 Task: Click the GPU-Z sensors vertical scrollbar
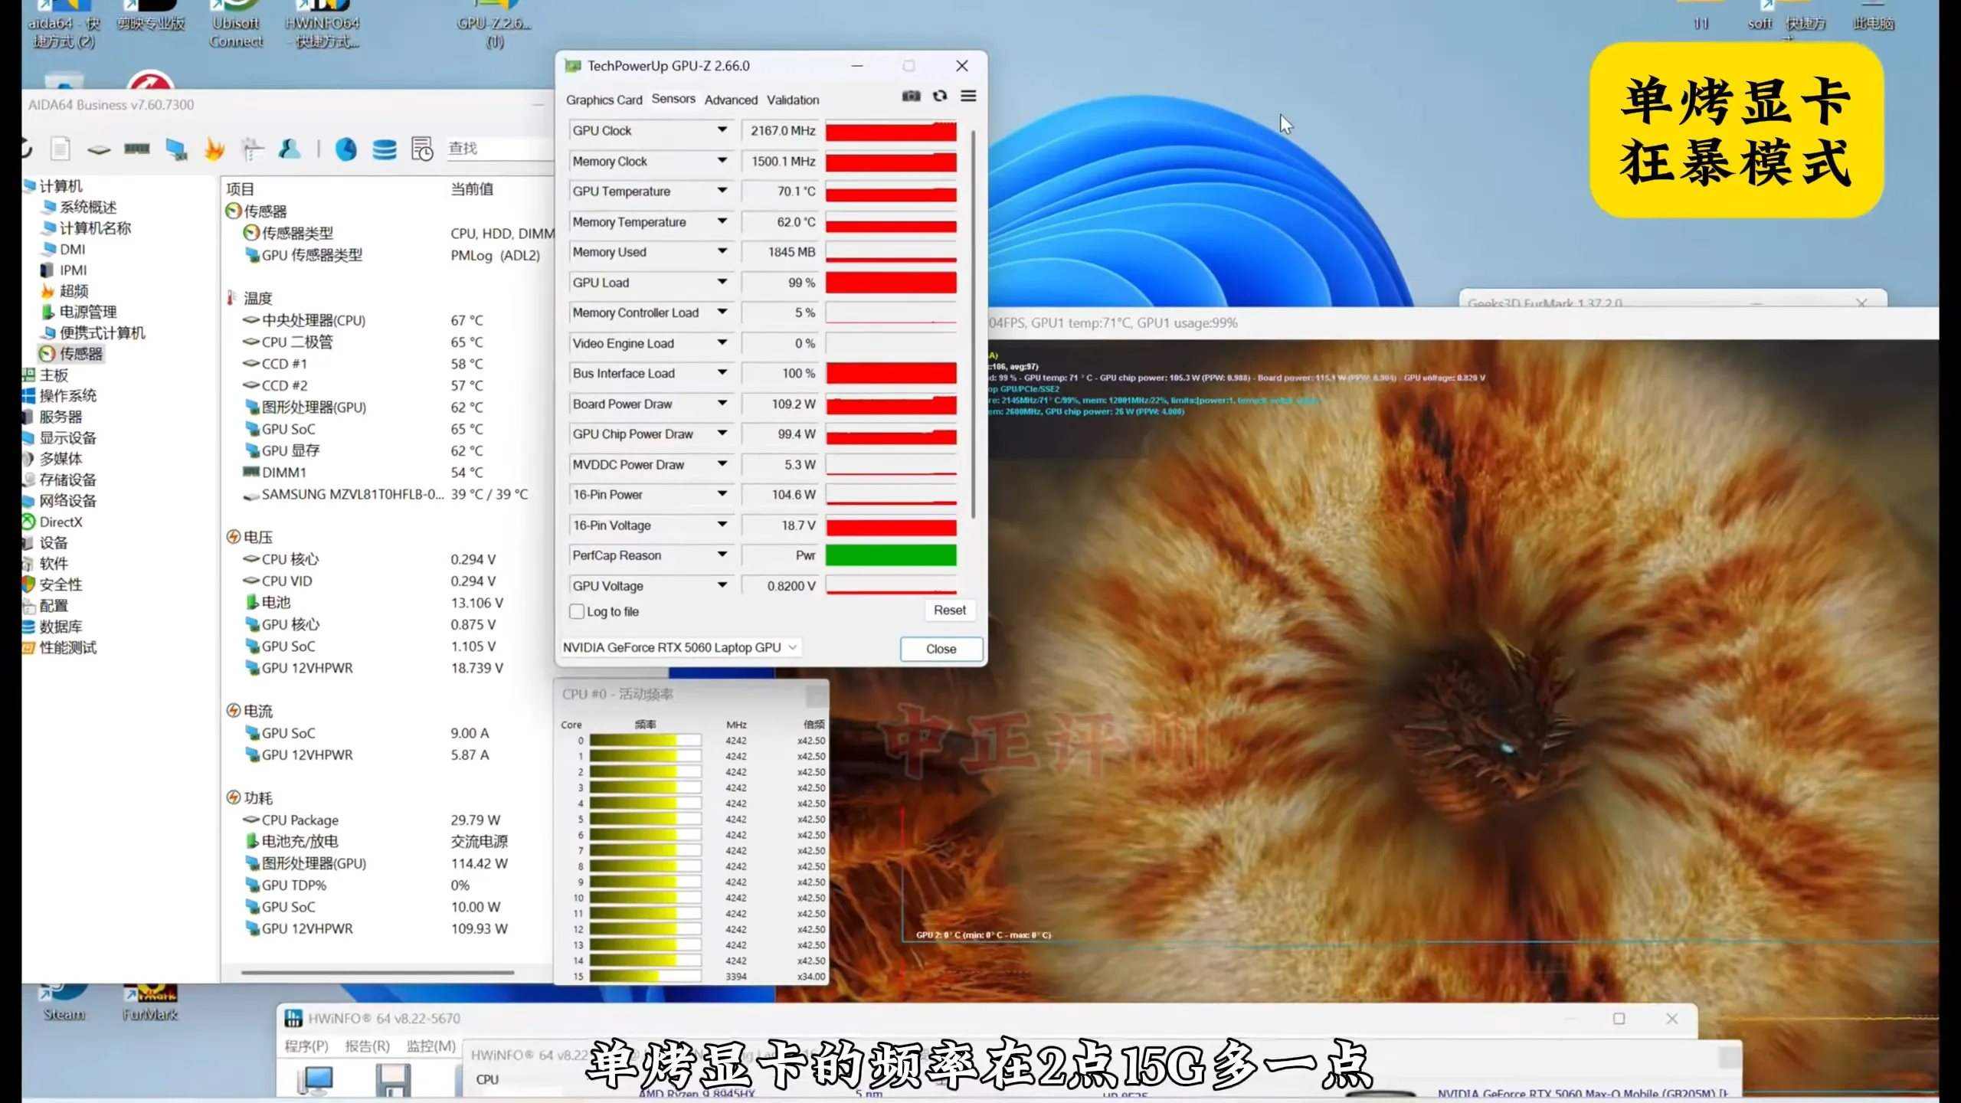click(x=973, y=322)
